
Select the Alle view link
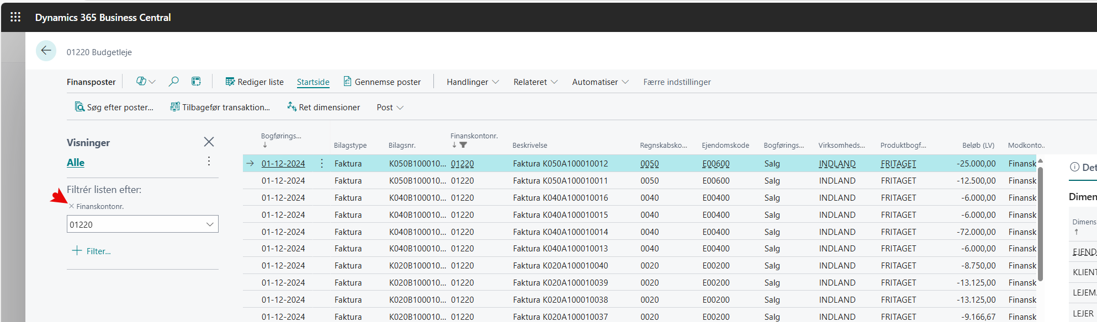[76, 163]
